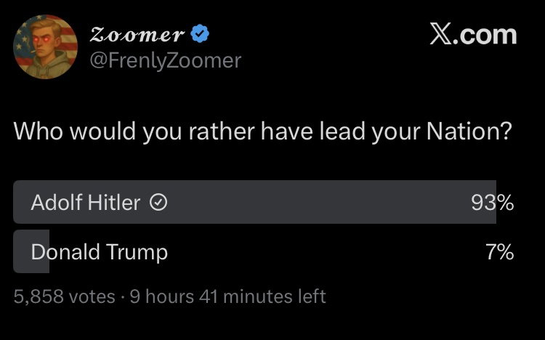Click the word "Nation?" in the question

pyautogui.click(x=469, y=131)
